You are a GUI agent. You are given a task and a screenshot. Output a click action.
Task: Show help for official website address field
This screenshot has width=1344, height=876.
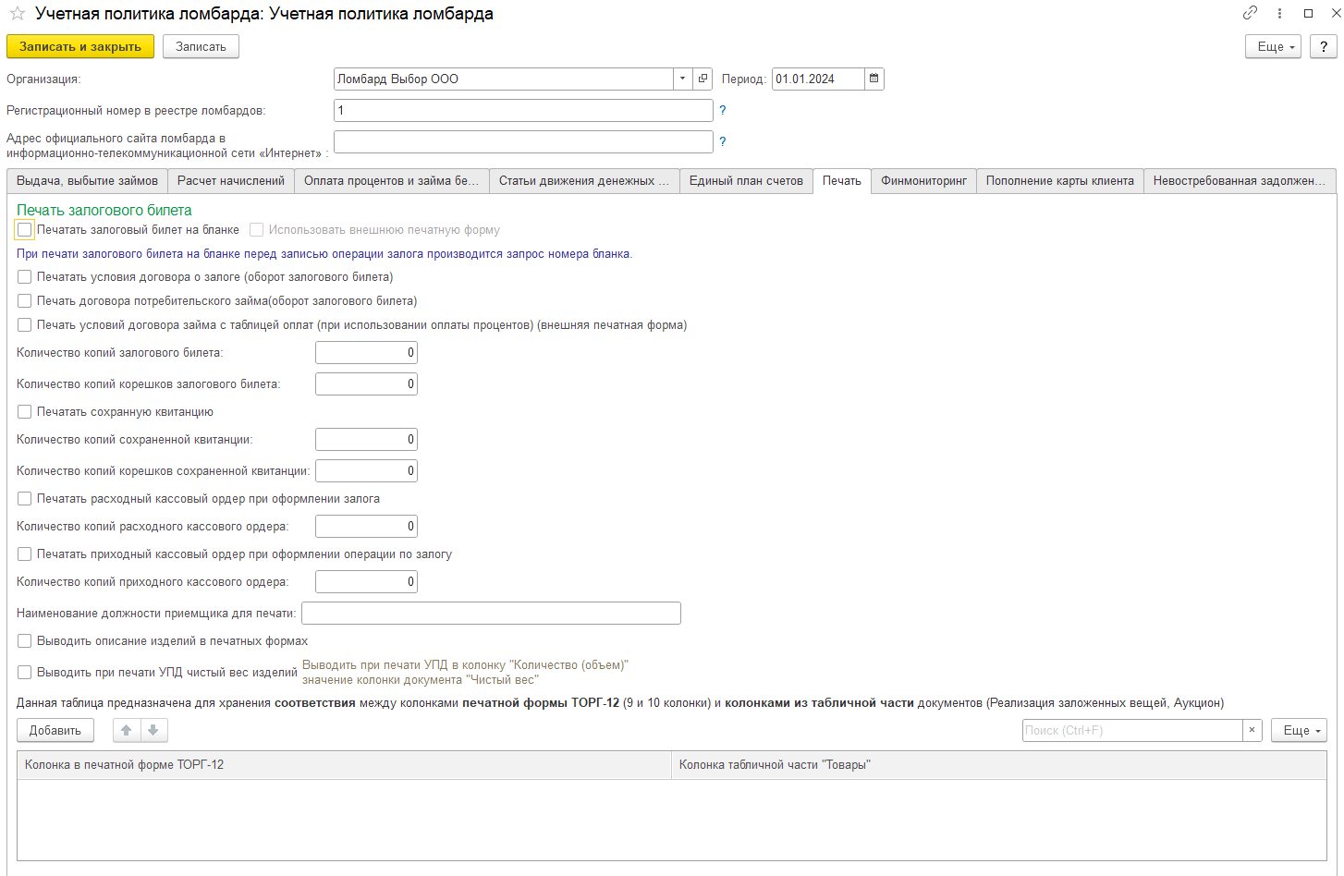(x=723, y=141)
